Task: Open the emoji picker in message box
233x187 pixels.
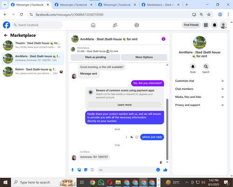Action: pyautogui.click(x=158, y=170)
